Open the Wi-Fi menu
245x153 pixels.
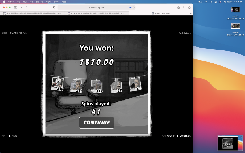[206, 1]
